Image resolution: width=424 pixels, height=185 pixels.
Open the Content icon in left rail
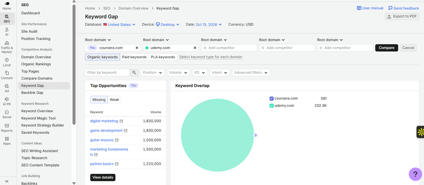tap(7, 75)
